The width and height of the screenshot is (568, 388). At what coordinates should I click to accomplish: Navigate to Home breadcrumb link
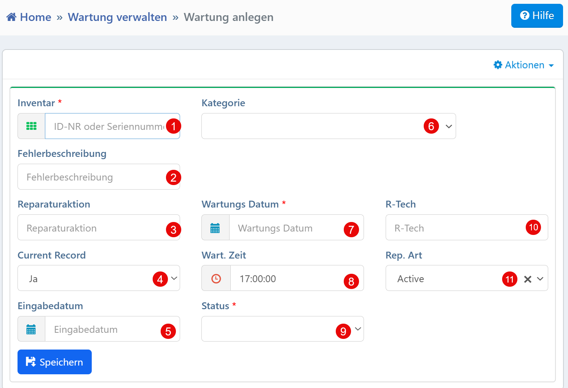pyautogui.click(x=35, y=17)
